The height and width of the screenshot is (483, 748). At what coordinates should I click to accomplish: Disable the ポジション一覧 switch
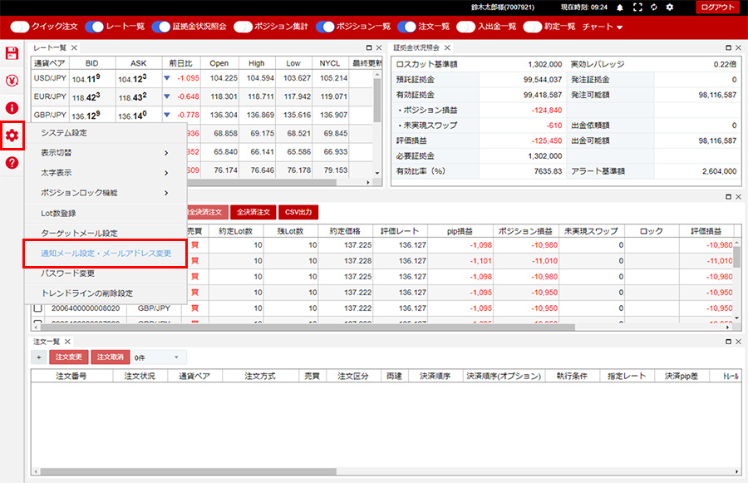coord(325,27)
